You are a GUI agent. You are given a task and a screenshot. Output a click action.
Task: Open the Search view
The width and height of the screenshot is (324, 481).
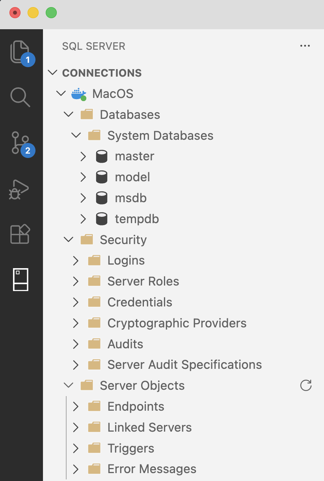point(21,97)
